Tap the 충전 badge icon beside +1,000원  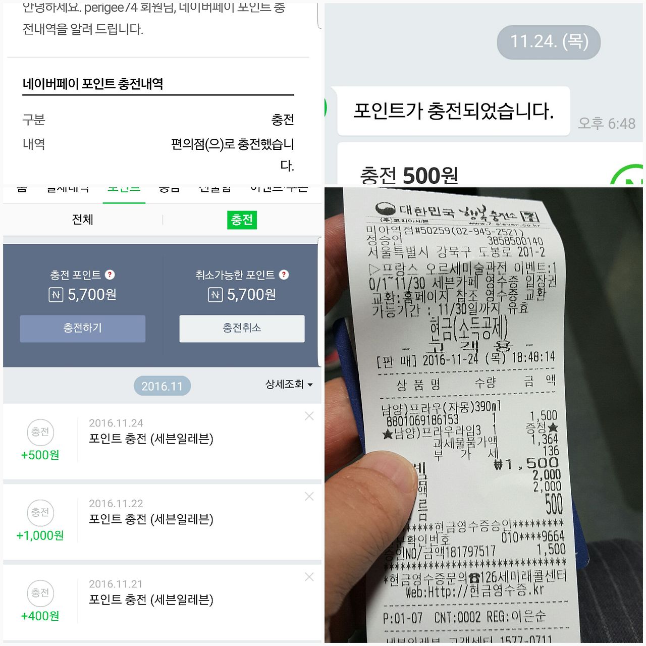(x=40, y=513)
